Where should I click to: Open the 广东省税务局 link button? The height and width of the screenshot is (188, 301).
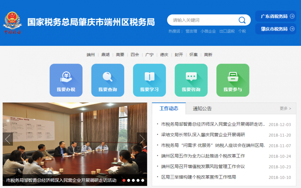(276, 16)
